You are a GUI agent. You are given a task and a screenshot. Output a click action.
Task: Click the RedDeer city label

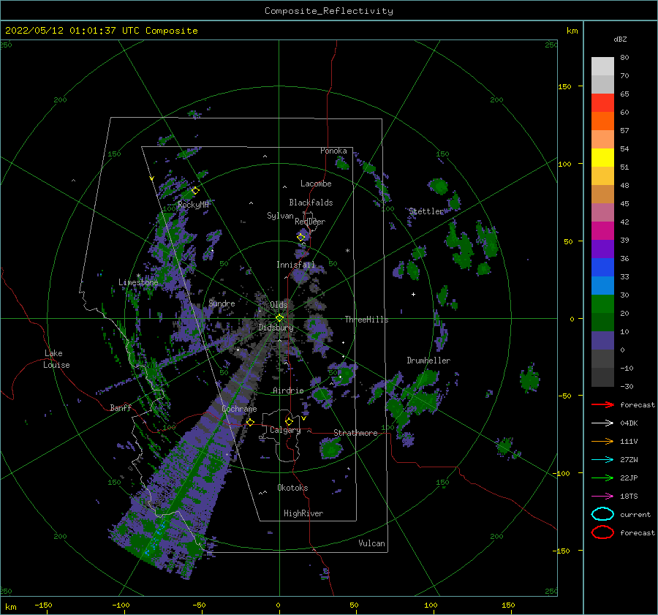pos(310,222)
